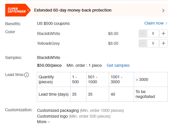
Task: Click the Yellow&Grey quantity input field
Action: click(153, 43)
